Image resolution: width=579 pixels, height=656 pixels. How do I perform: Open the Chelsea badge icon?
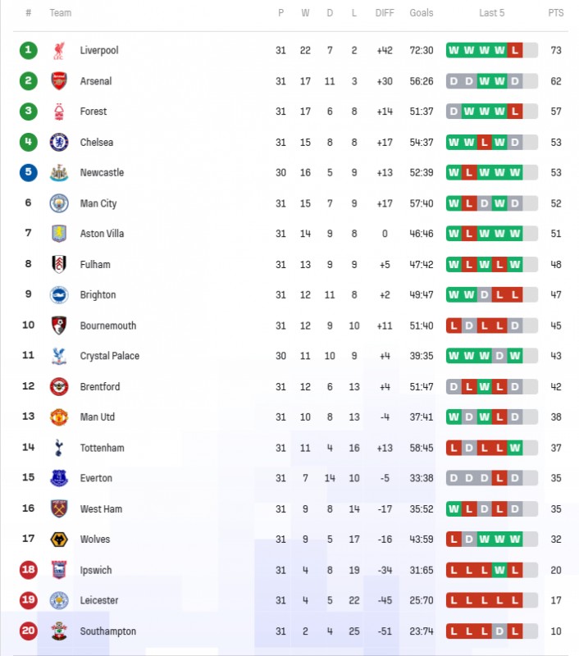59,142
